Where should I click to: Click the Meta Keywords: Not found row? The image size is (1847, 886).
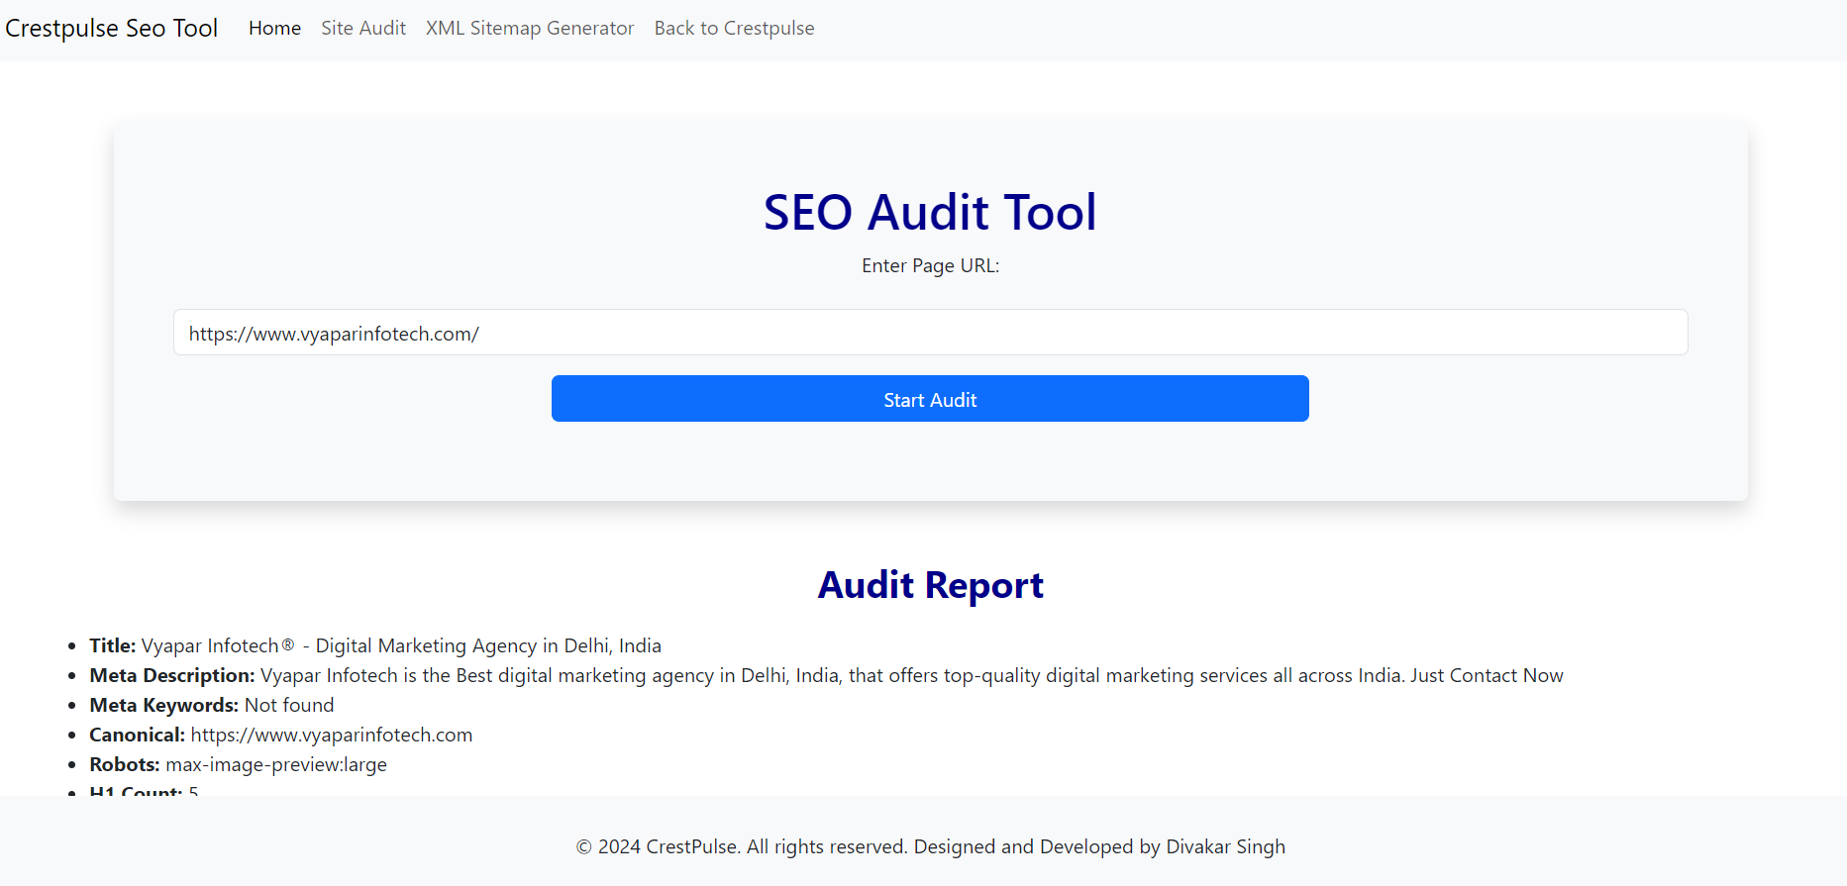pos(212,705)
